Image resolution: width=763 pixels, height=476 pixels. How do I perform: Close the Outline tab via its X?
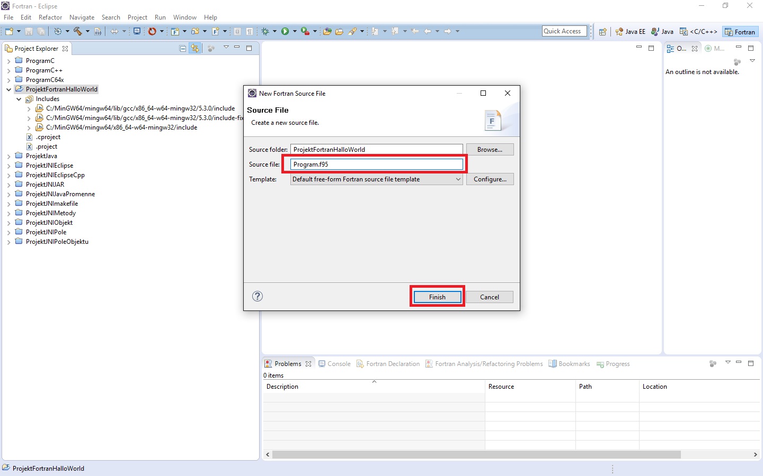click(695, 49)
